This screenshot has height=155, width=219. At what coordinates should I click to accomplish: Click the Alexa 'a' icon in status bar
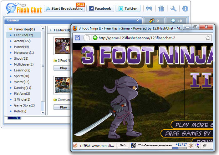pyautogui.click(x=133, y=146)
